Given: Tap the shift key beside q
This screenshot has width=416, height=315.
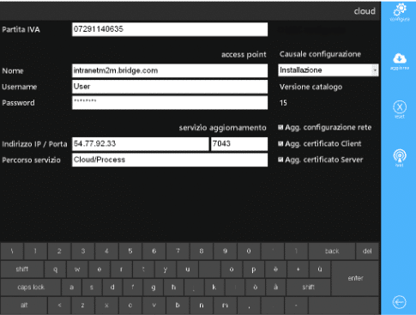Looking at the screenshot, I should tap(22, 270).
